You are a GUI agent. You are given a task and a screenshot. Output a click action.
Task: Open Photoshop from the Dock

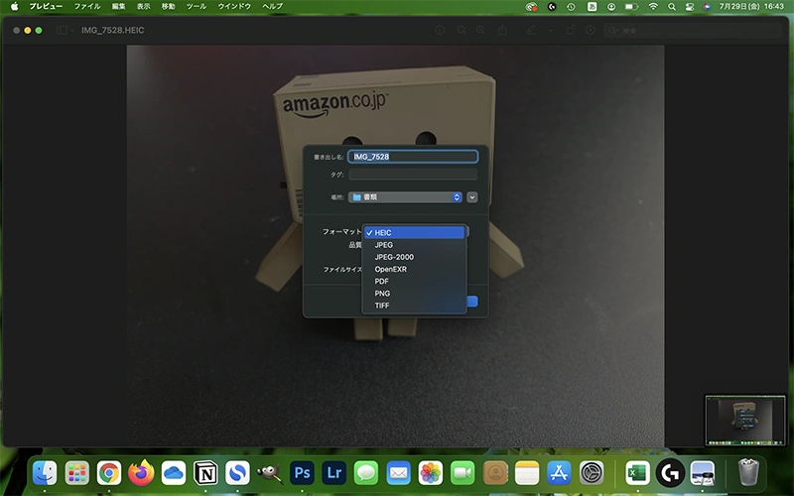tap(302, 473)
